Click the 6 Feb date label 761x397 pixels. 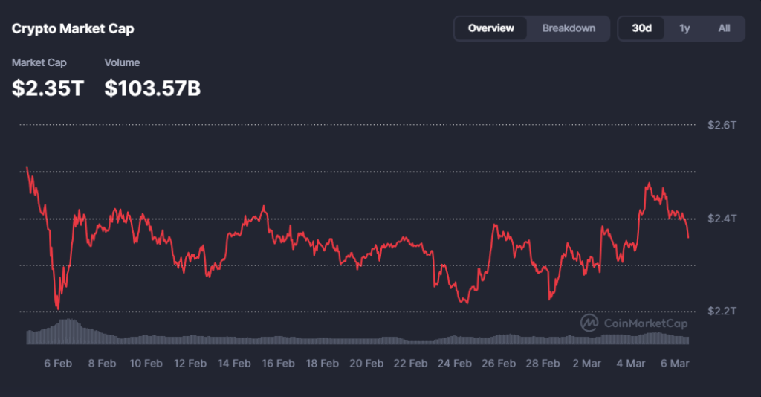point(58,364)
